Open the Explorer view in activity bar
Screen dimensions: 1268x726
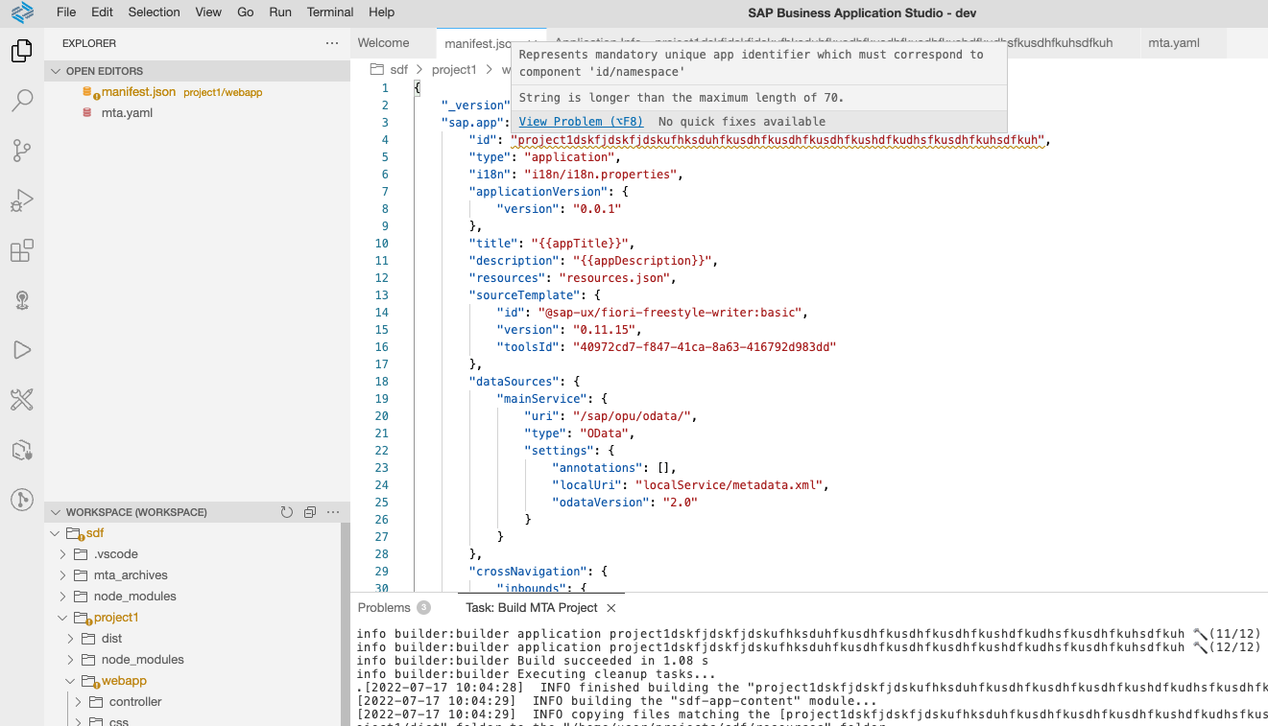coord(22,51)
